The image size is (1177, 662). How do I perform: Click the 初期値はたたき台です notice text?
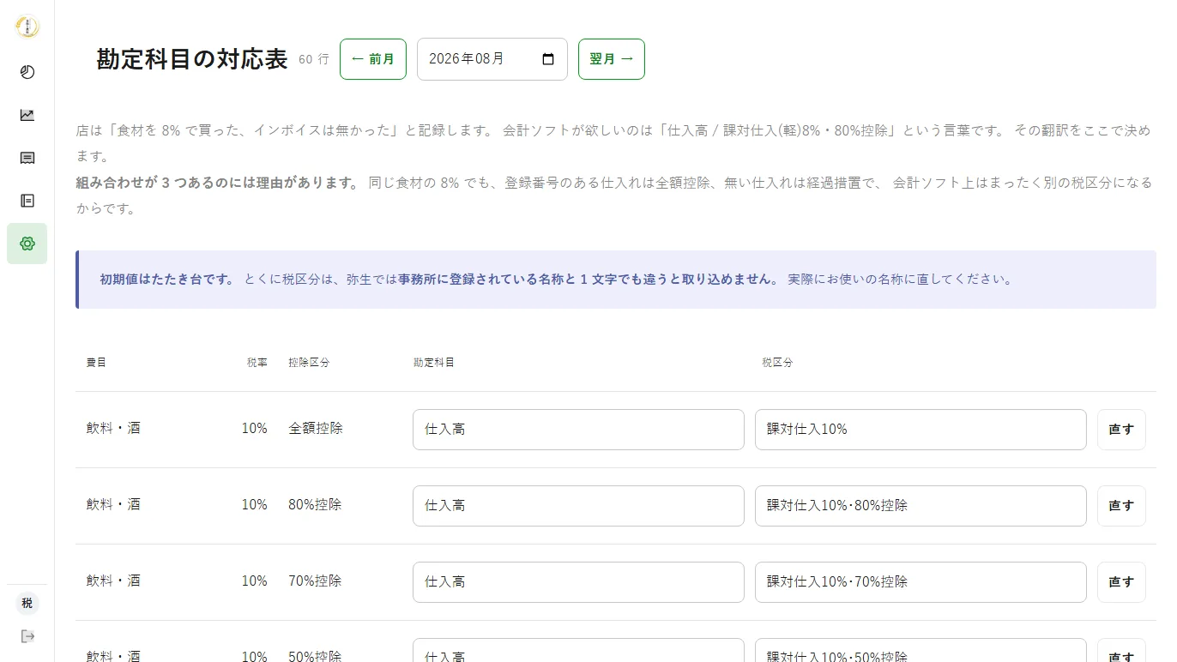pos(166,280)
